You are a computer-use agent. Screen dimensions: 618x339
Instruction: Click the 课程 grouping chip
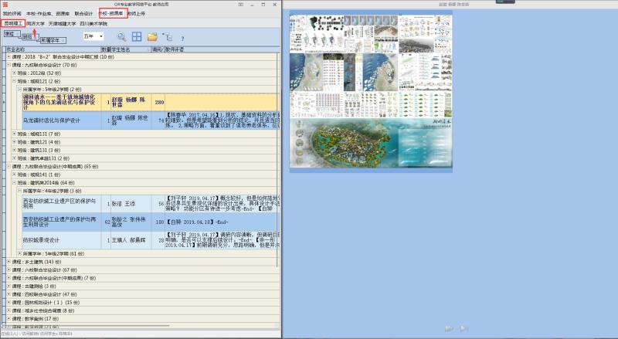[x=10, y=33]
